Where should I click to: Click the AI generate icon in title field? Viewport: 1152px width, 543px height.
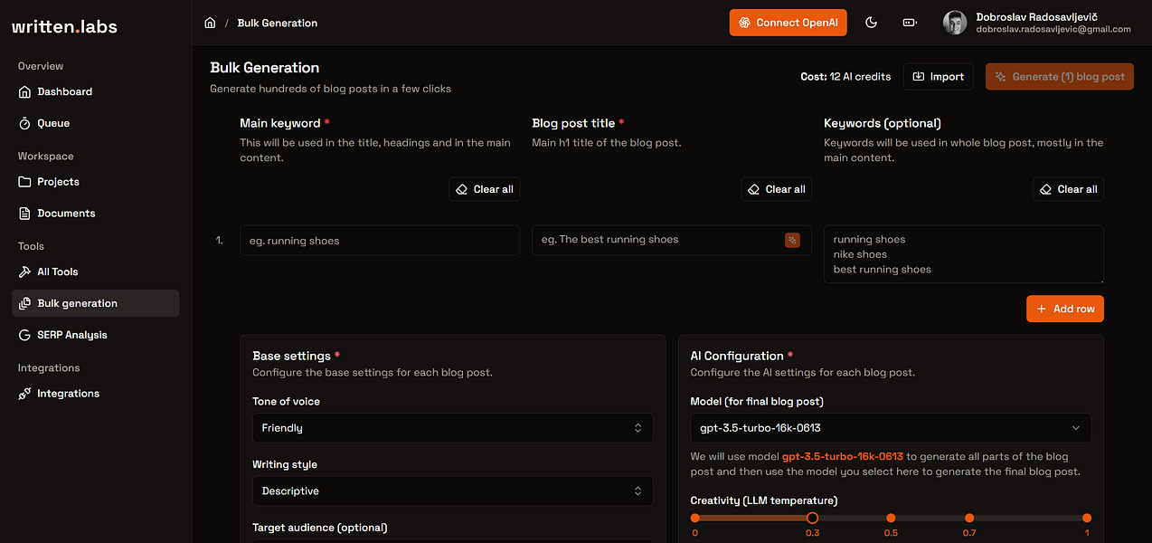coord(792,240)
